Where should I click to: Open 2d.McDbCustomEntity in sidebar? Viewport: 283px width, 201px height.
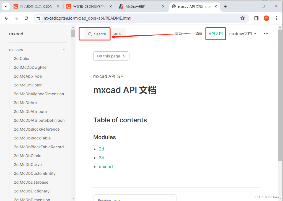coord(35,173)
